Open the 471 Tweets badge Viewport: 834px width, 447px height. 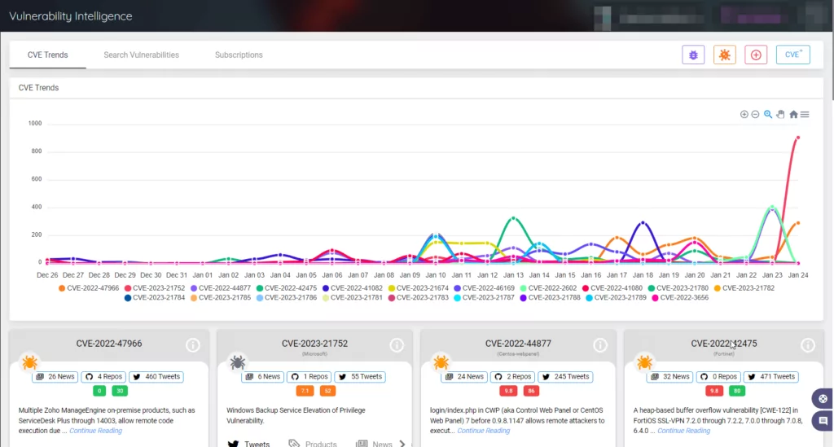point(771,377)
